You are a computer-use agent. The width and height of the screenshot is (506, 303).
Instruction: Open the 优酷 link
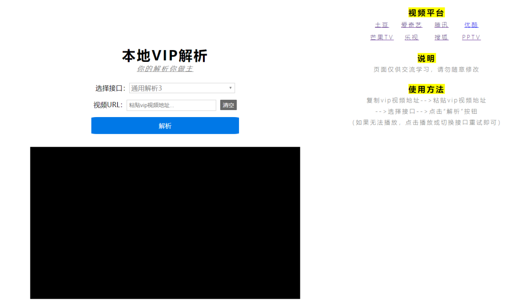(471, 25)
